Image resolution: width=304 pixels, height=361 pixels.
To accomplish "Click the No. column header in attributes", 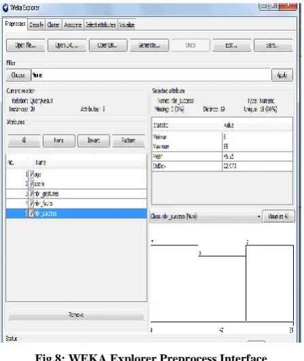I will (17, 162).
